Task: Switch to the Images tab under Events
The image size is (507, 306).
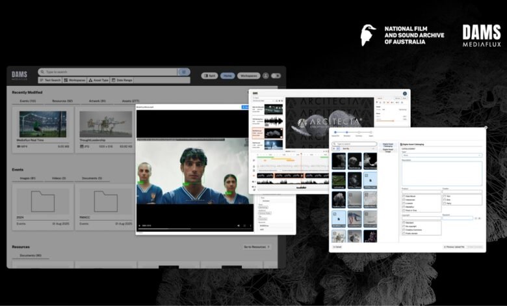Action: tap(28, 178)
